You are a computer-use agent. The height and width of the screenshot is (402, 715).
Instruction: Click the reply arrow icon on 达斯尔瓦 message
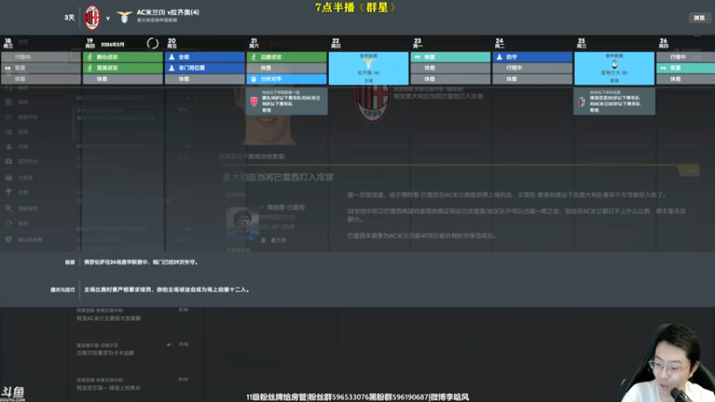[x=170, y=345]
